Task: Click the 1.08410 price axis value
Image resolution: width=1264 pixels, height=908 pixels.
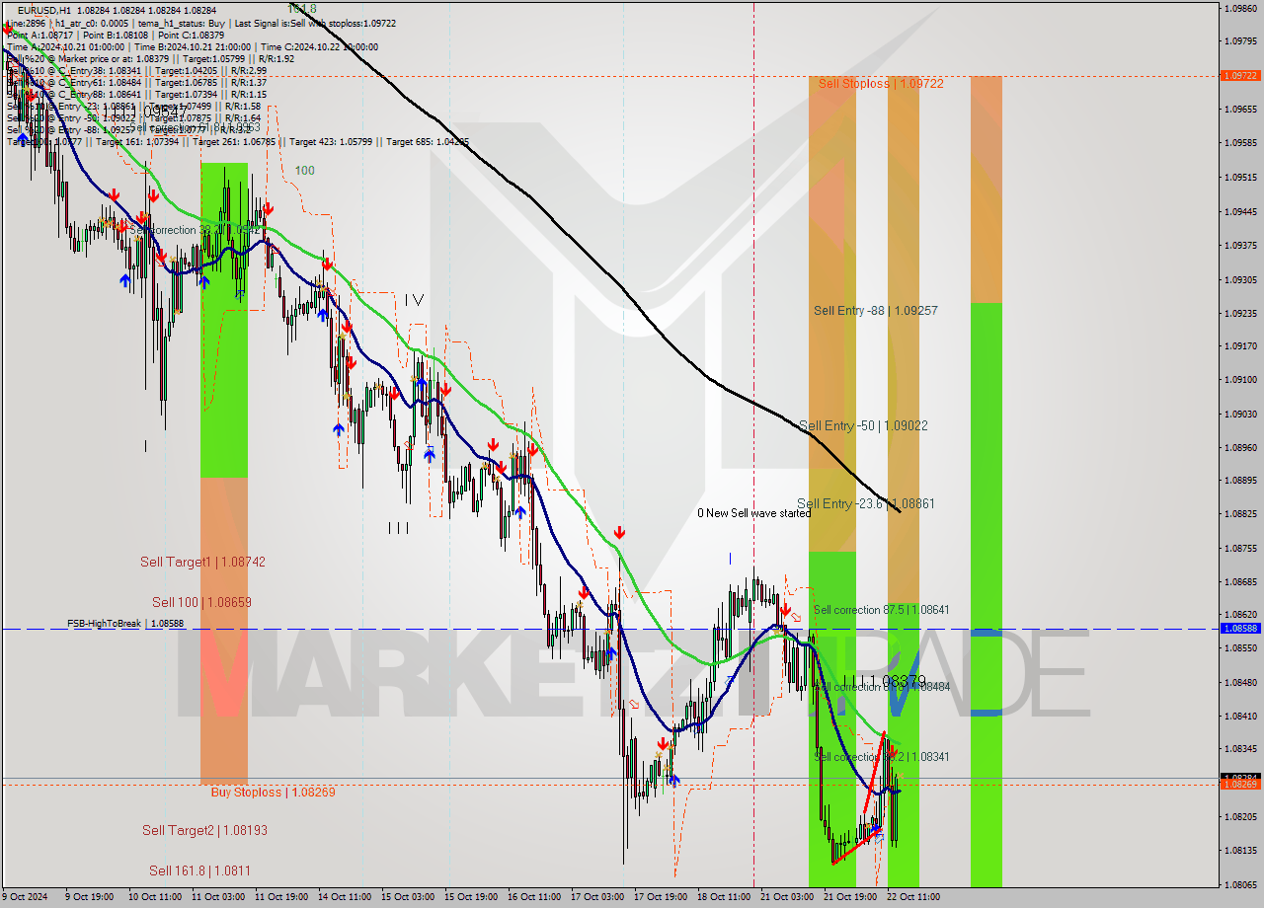Action: [x=1239, y=717]
